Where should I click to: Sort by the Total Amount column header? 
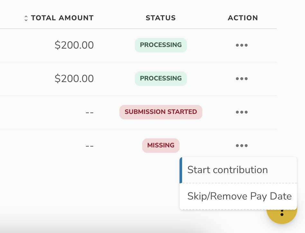(x=62, y=18)
